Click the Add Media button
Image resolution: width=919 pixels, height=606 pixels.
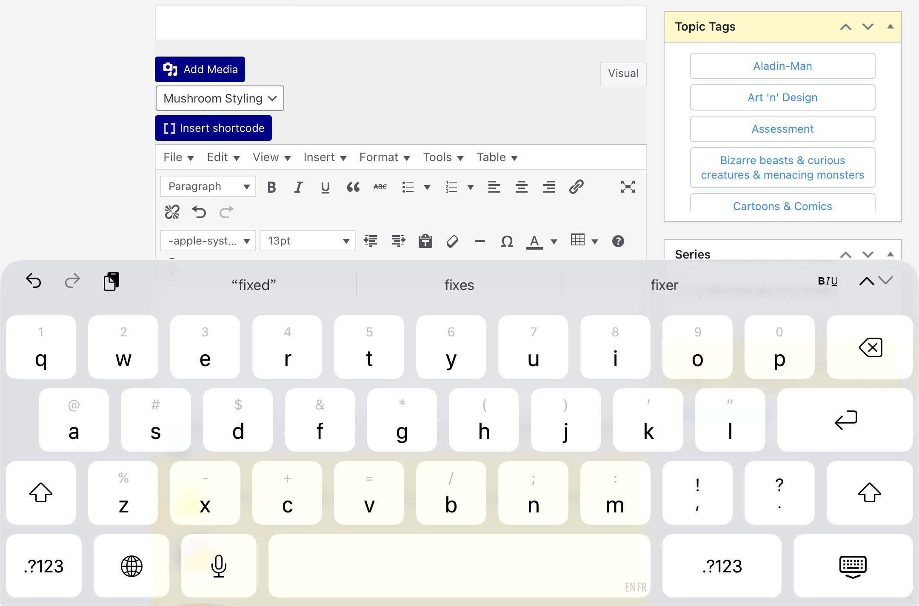coord(200,69)
